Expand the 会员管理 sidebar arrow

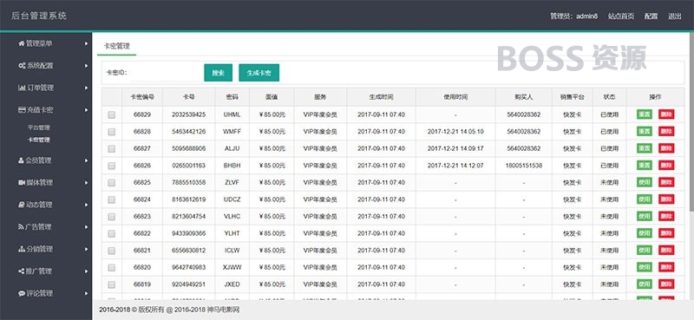click(x=86, y=160)
